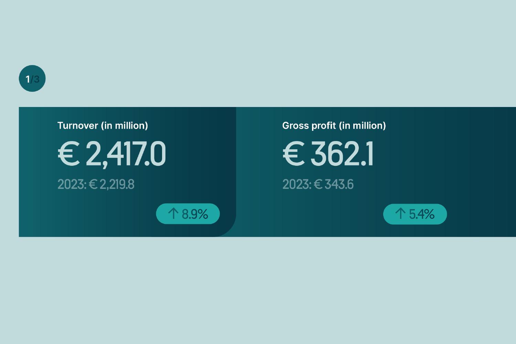
Task: Click the large euro sign before 2,417.0
Action: 68,154
